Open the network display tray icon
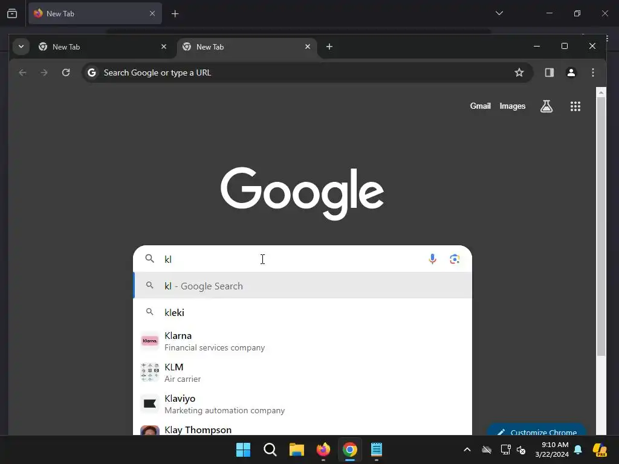 click(505, 449)
